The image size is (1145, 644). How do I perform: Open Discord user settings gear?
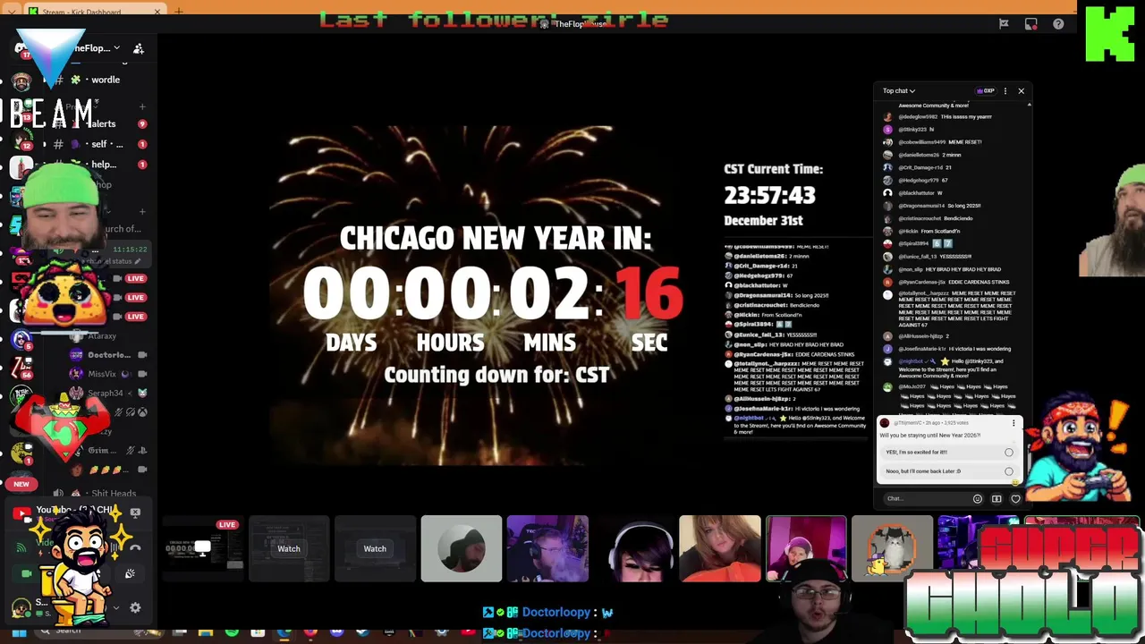point(135,607)
